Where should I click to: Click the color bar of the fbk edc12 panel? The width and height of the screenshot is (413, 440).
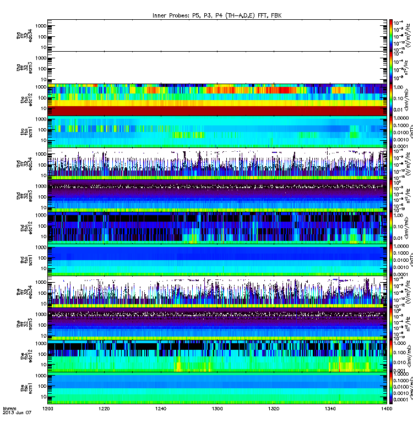[x=391, y=356]
